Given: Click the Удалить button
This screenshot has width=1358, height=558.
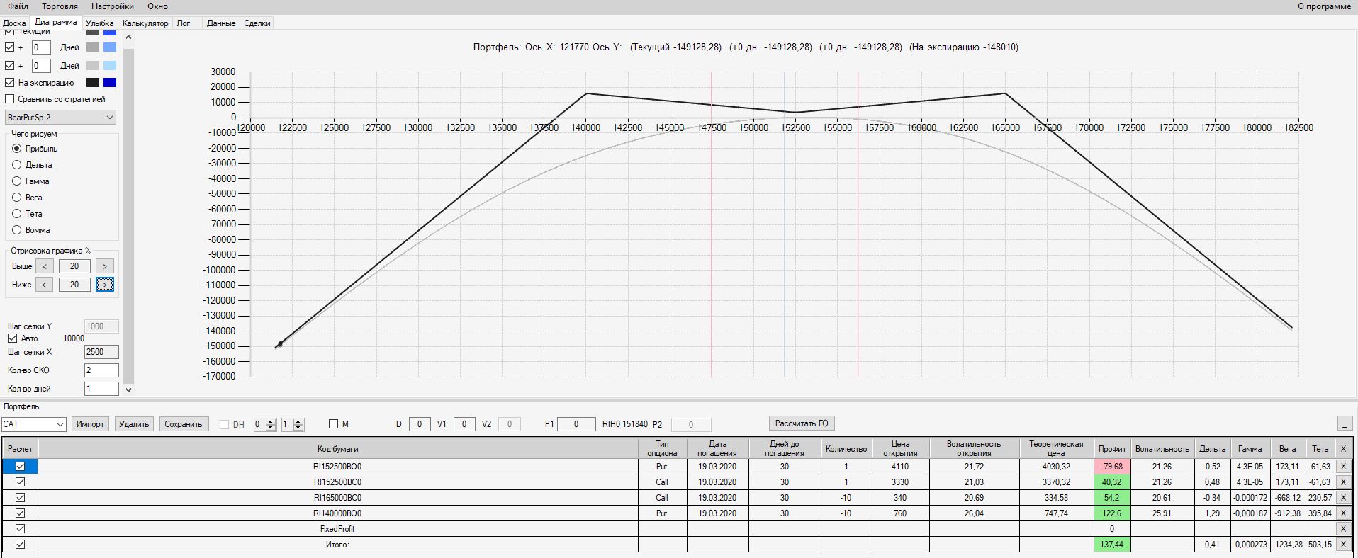Looking at the screenshot, I should [x=134, y=424].
